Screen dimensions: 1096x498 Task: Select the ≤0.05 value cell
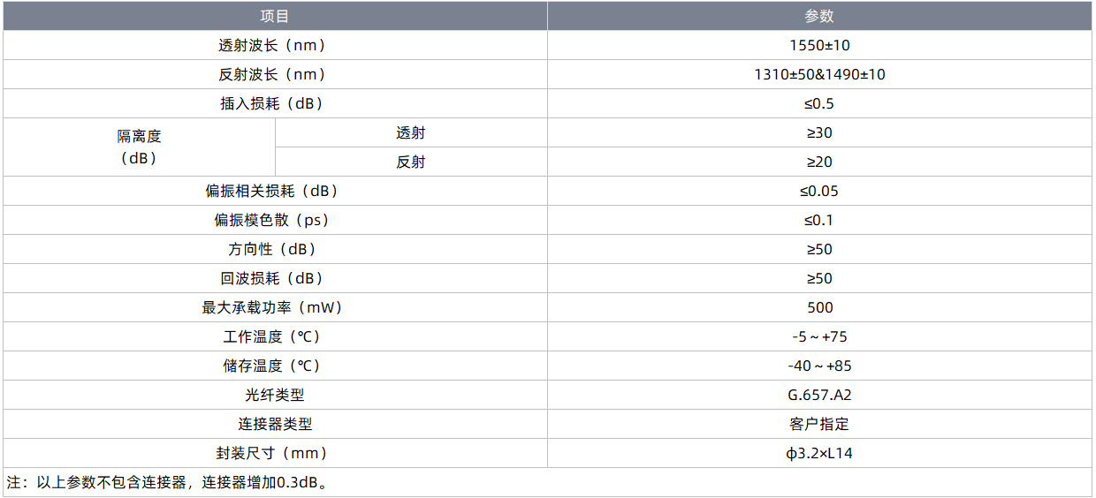pyautogui.click(x=819, y=191)
